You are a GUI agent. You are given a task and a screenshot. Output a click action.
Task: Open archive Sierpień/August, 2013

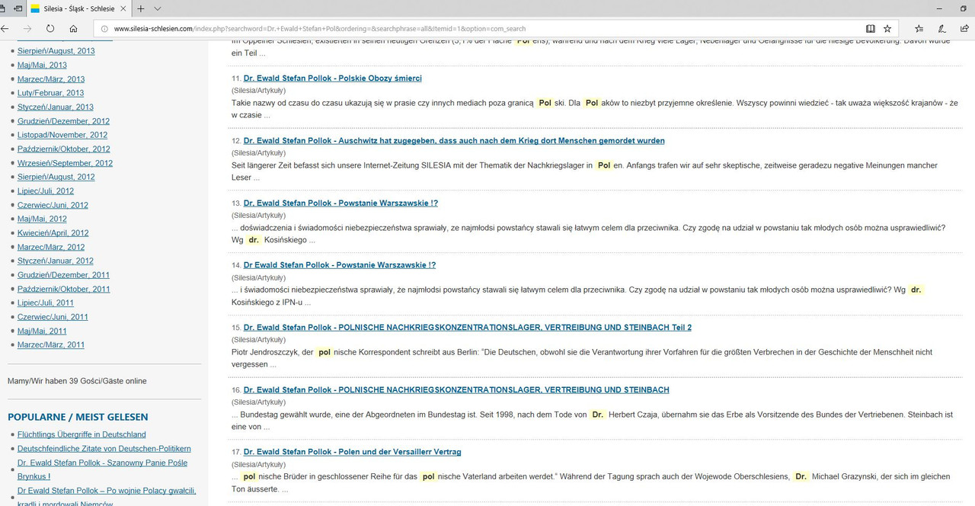pyautogui.click(x=56, y=51)
